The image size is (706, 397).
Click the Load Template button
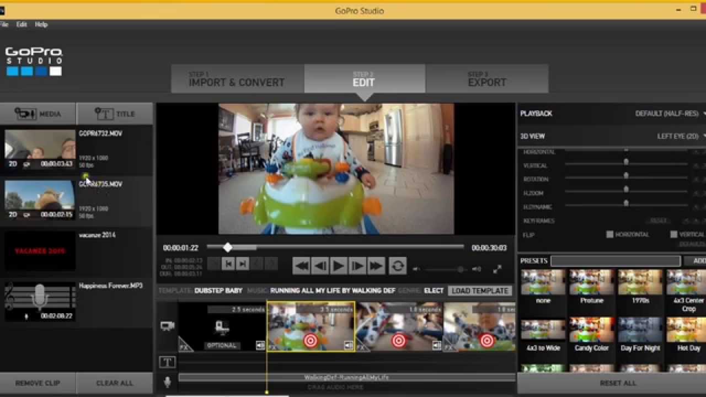pos(480,291)
